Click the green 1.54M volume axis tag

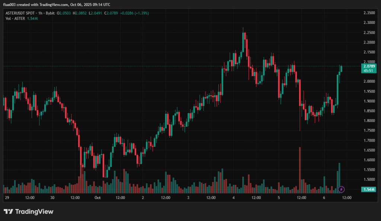[368, 190]
